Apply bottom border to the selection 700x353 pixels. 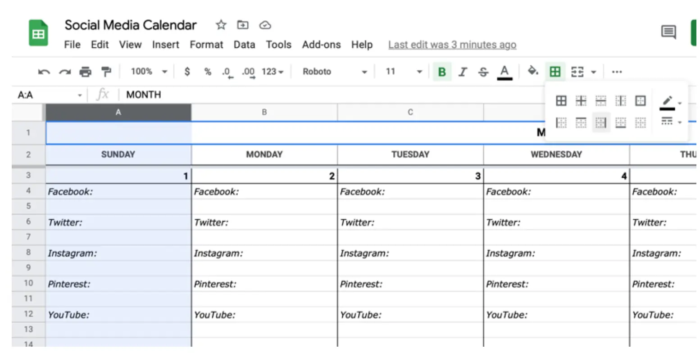click(x=620, y=122)
